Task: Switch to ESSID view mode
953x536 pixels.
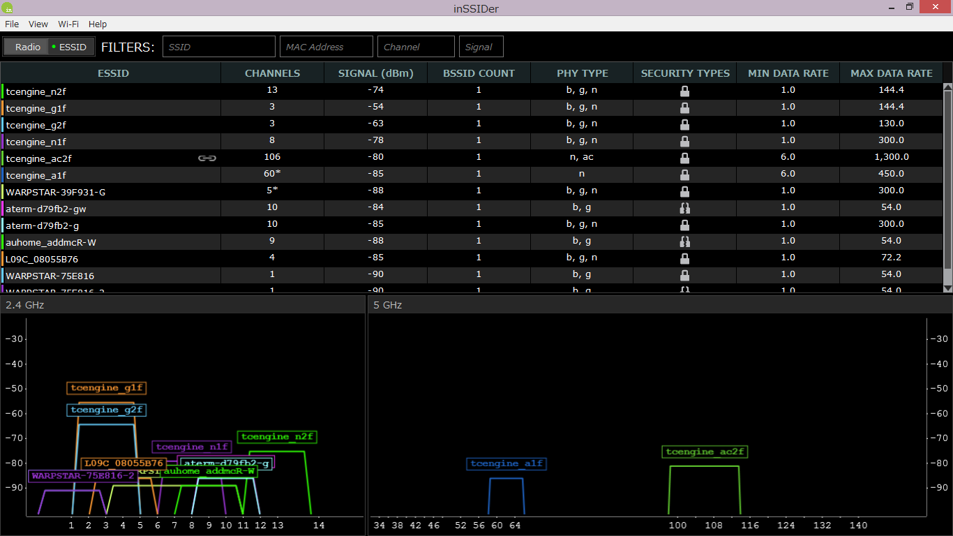Action: [x=70, y=47]
